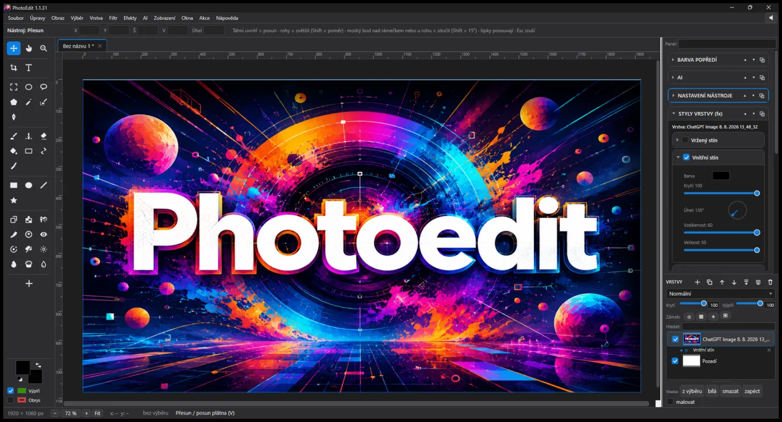Screen dimensions: 782x422
Task: Open the Soubor menu
Action: click(16, 18)
